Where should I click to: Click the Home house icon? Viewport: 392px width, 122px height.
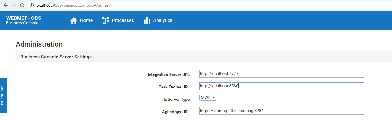tap(74, 20)
